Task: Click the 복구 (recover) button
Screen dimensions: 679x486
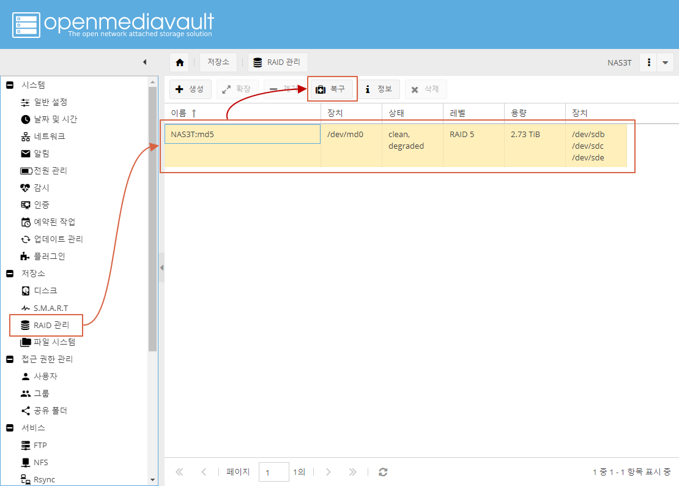Action: 332,89
